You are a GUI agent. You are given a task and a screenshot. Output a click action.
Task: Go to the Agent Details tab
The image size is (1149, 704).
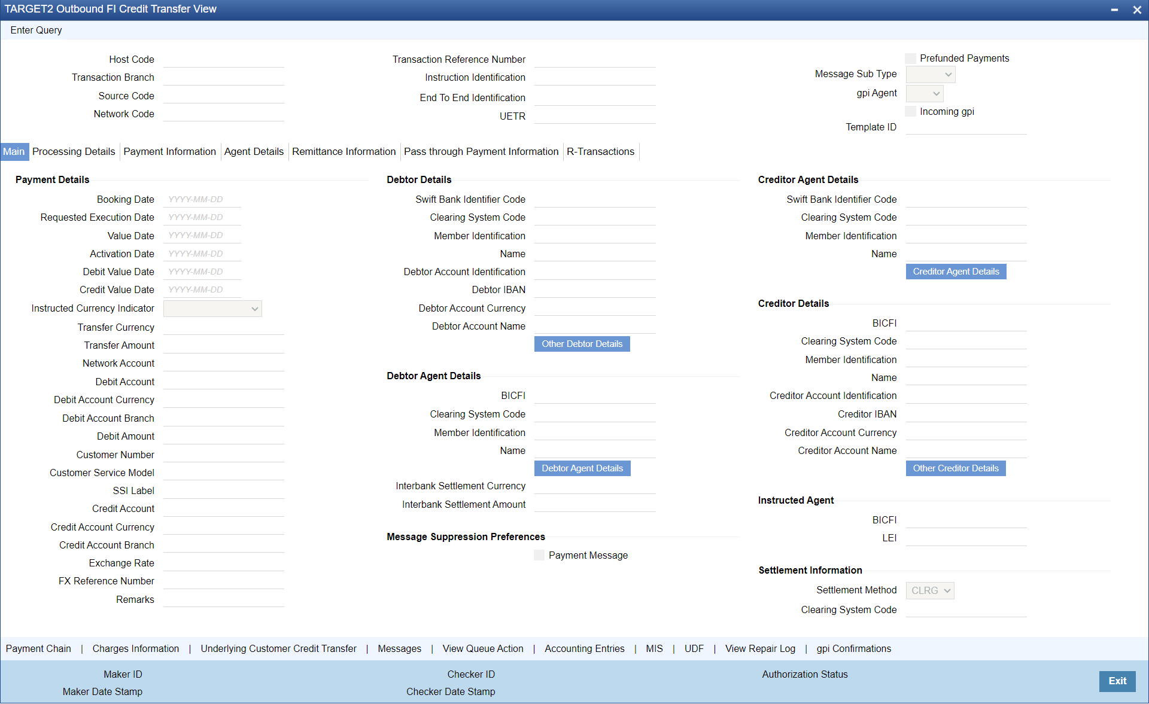tap(254, 152)
